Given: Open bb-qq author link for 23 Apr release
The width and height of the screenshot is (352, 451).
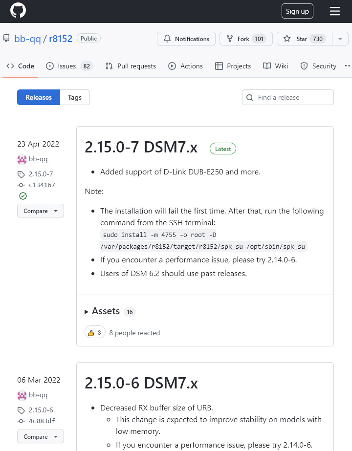Looking at the screenshot, I should click(38, 159).
